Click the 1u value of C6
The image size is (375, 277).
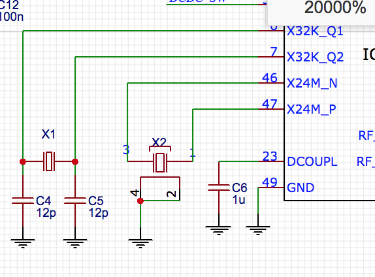coord(238,199)
